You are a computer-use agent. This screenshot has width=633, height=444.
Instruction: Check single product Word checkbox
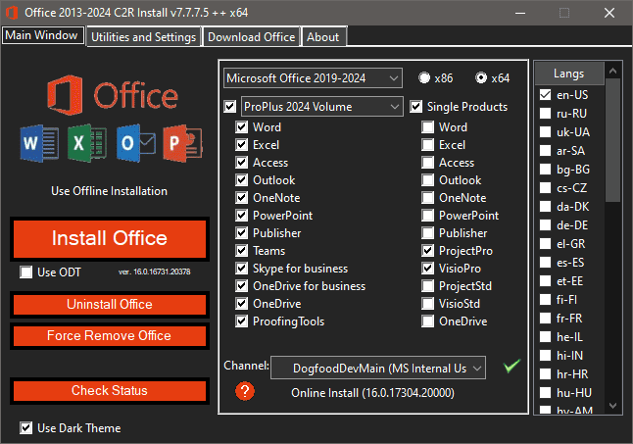click(x=428, y=127)
